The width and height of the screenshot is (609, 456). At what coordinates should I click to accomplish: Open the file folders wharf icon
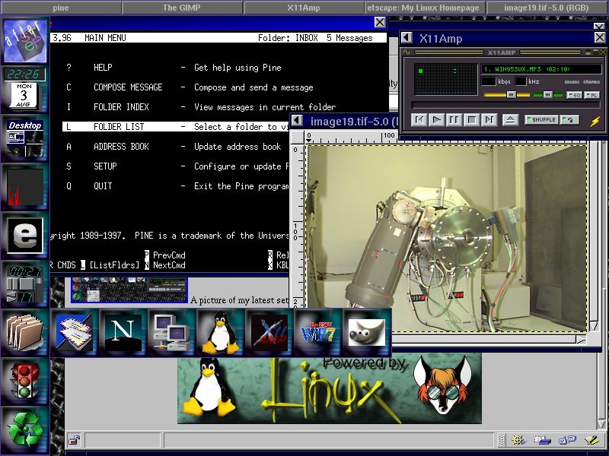[25, 333]
